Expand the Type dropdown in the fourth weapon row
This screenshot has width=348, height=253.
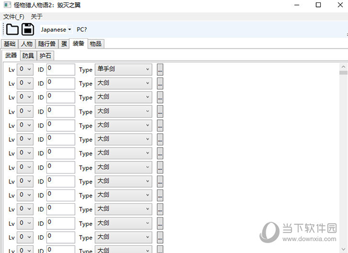[124, 111]
